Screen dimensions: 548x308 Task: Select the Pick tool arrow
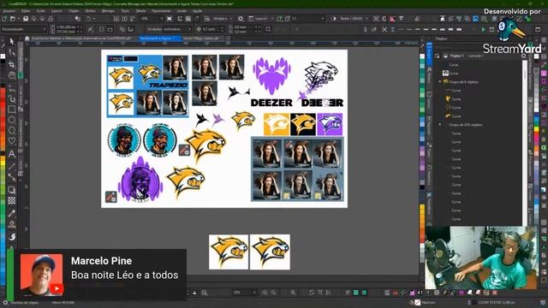pos(11,41)
